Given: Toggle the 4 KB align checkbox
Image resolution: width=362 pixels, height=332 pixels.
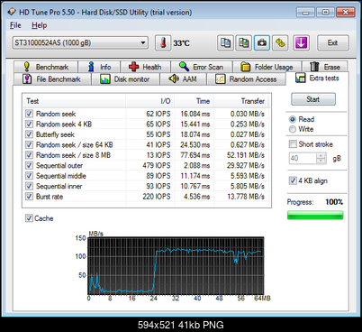Looking at the screenshot, I should [293, 180].
